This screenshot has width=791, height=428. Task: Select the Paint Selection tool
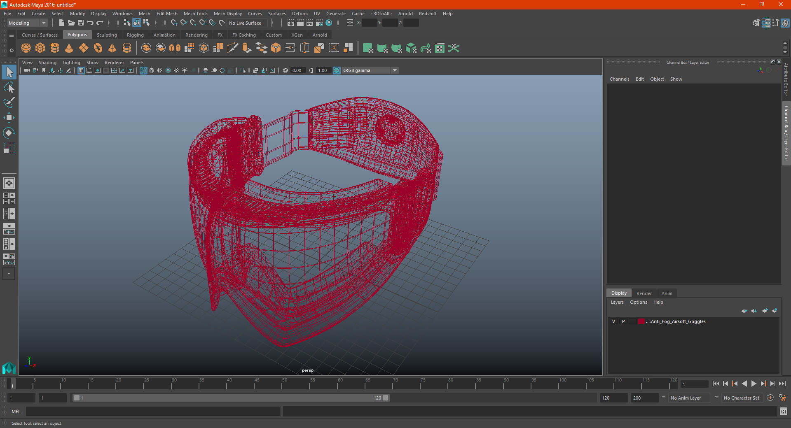9,102
